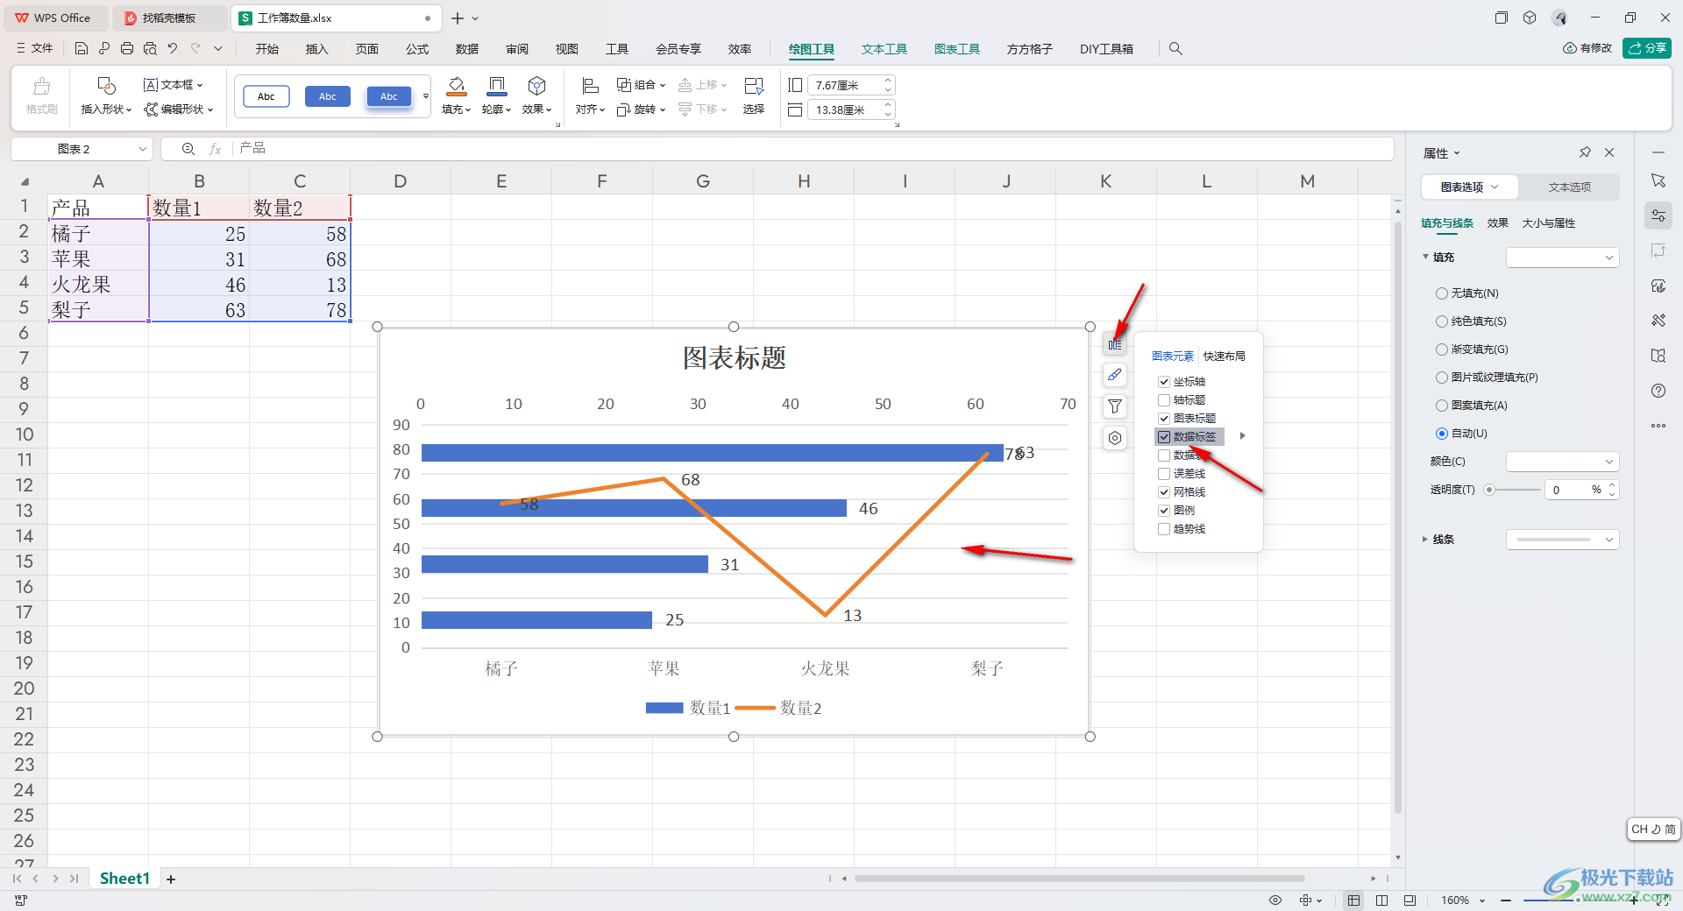Toggle the 网格线 checkbox
The width and height of the screenshot is (1683, 911).
coord(1164,492)
